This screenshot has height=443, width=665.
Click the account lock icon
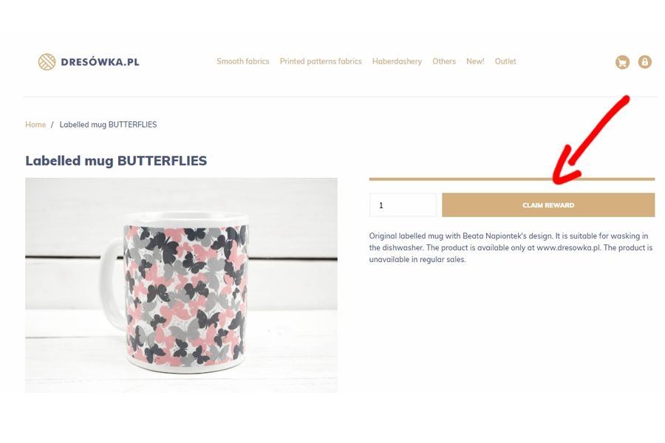tap(644, 62)
